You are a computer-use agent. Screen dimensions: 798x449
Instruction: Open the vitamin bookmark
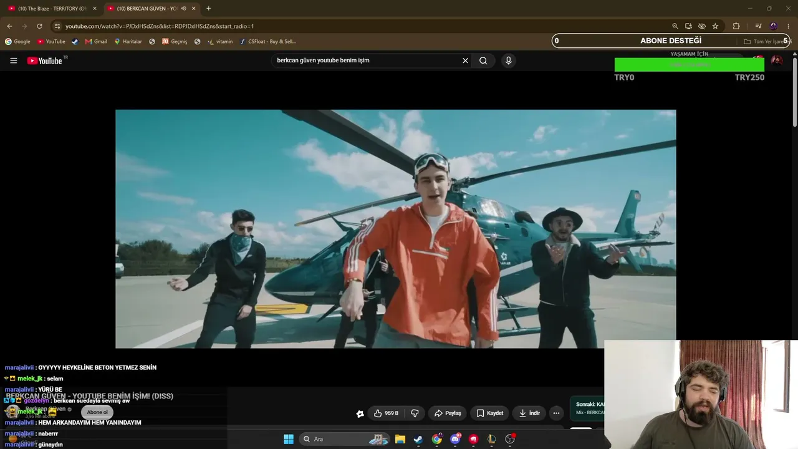[220, 42]
